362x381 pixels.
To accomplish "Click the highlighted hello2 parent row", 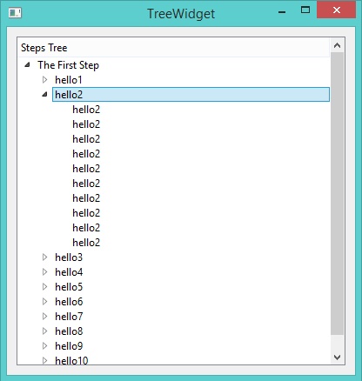I will (191, 95).
